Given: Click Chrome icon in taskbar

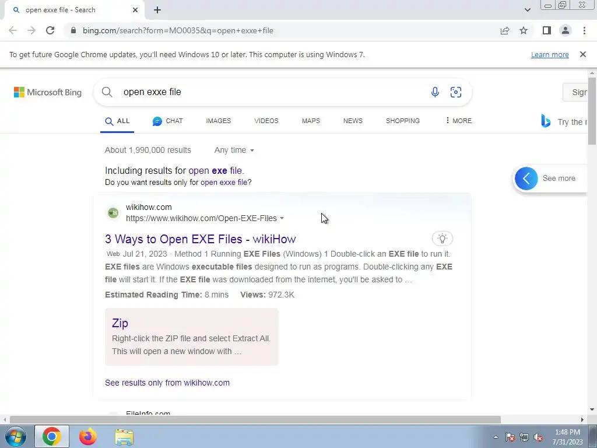Looking at the screenshot, I should pos(52,436).
